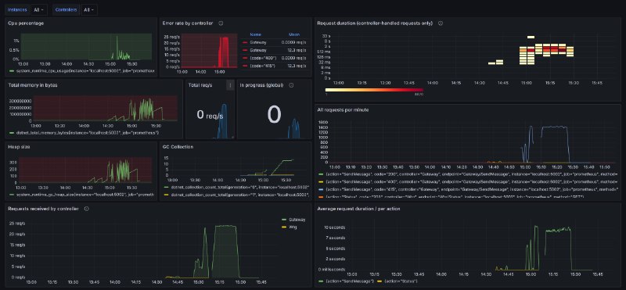The image size is (626, 290).
Task: Open the Total req/s panel three-dot menu
Action: click(230, 85)
